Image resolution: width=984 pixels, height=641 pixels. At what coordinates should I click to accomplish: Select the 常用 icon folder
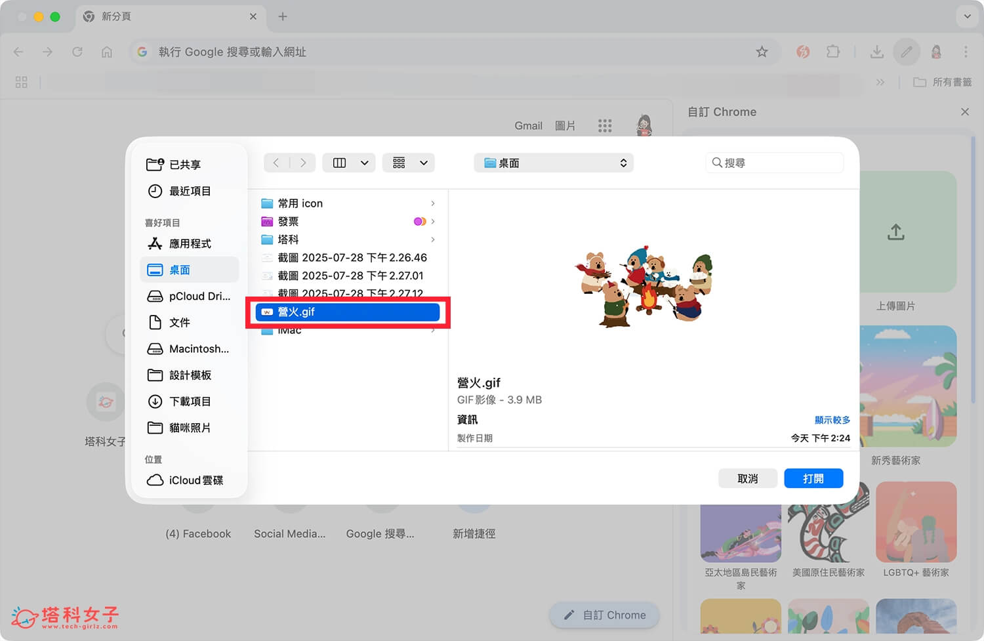(348, 203)
